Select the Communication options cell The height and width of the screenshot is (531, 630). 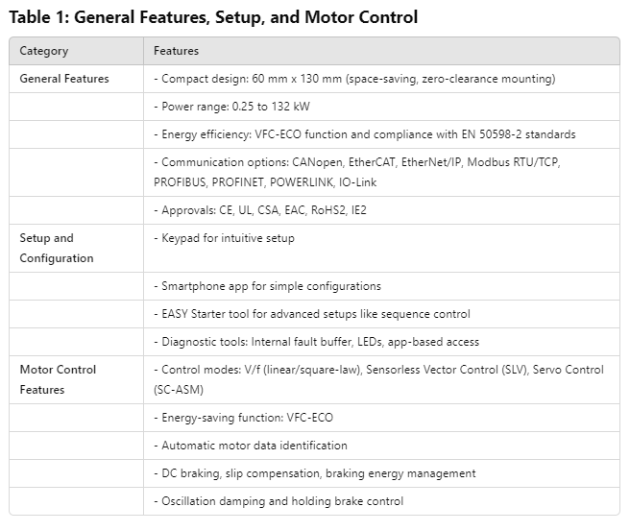click(357, 172)
